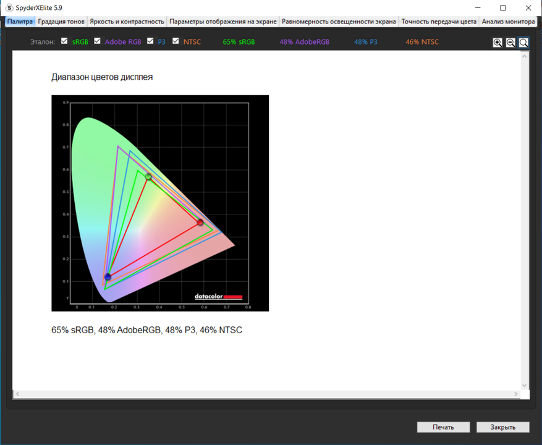Click the 46% NTSC result in header
Screen dimensions: 542x445
(x=422, y=42)
